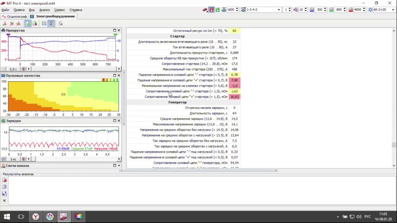The height and width of the screenshot is (223, 397).
Task: Open the 1-3-4-2 firing order dropdown
Action: [263, 10]
